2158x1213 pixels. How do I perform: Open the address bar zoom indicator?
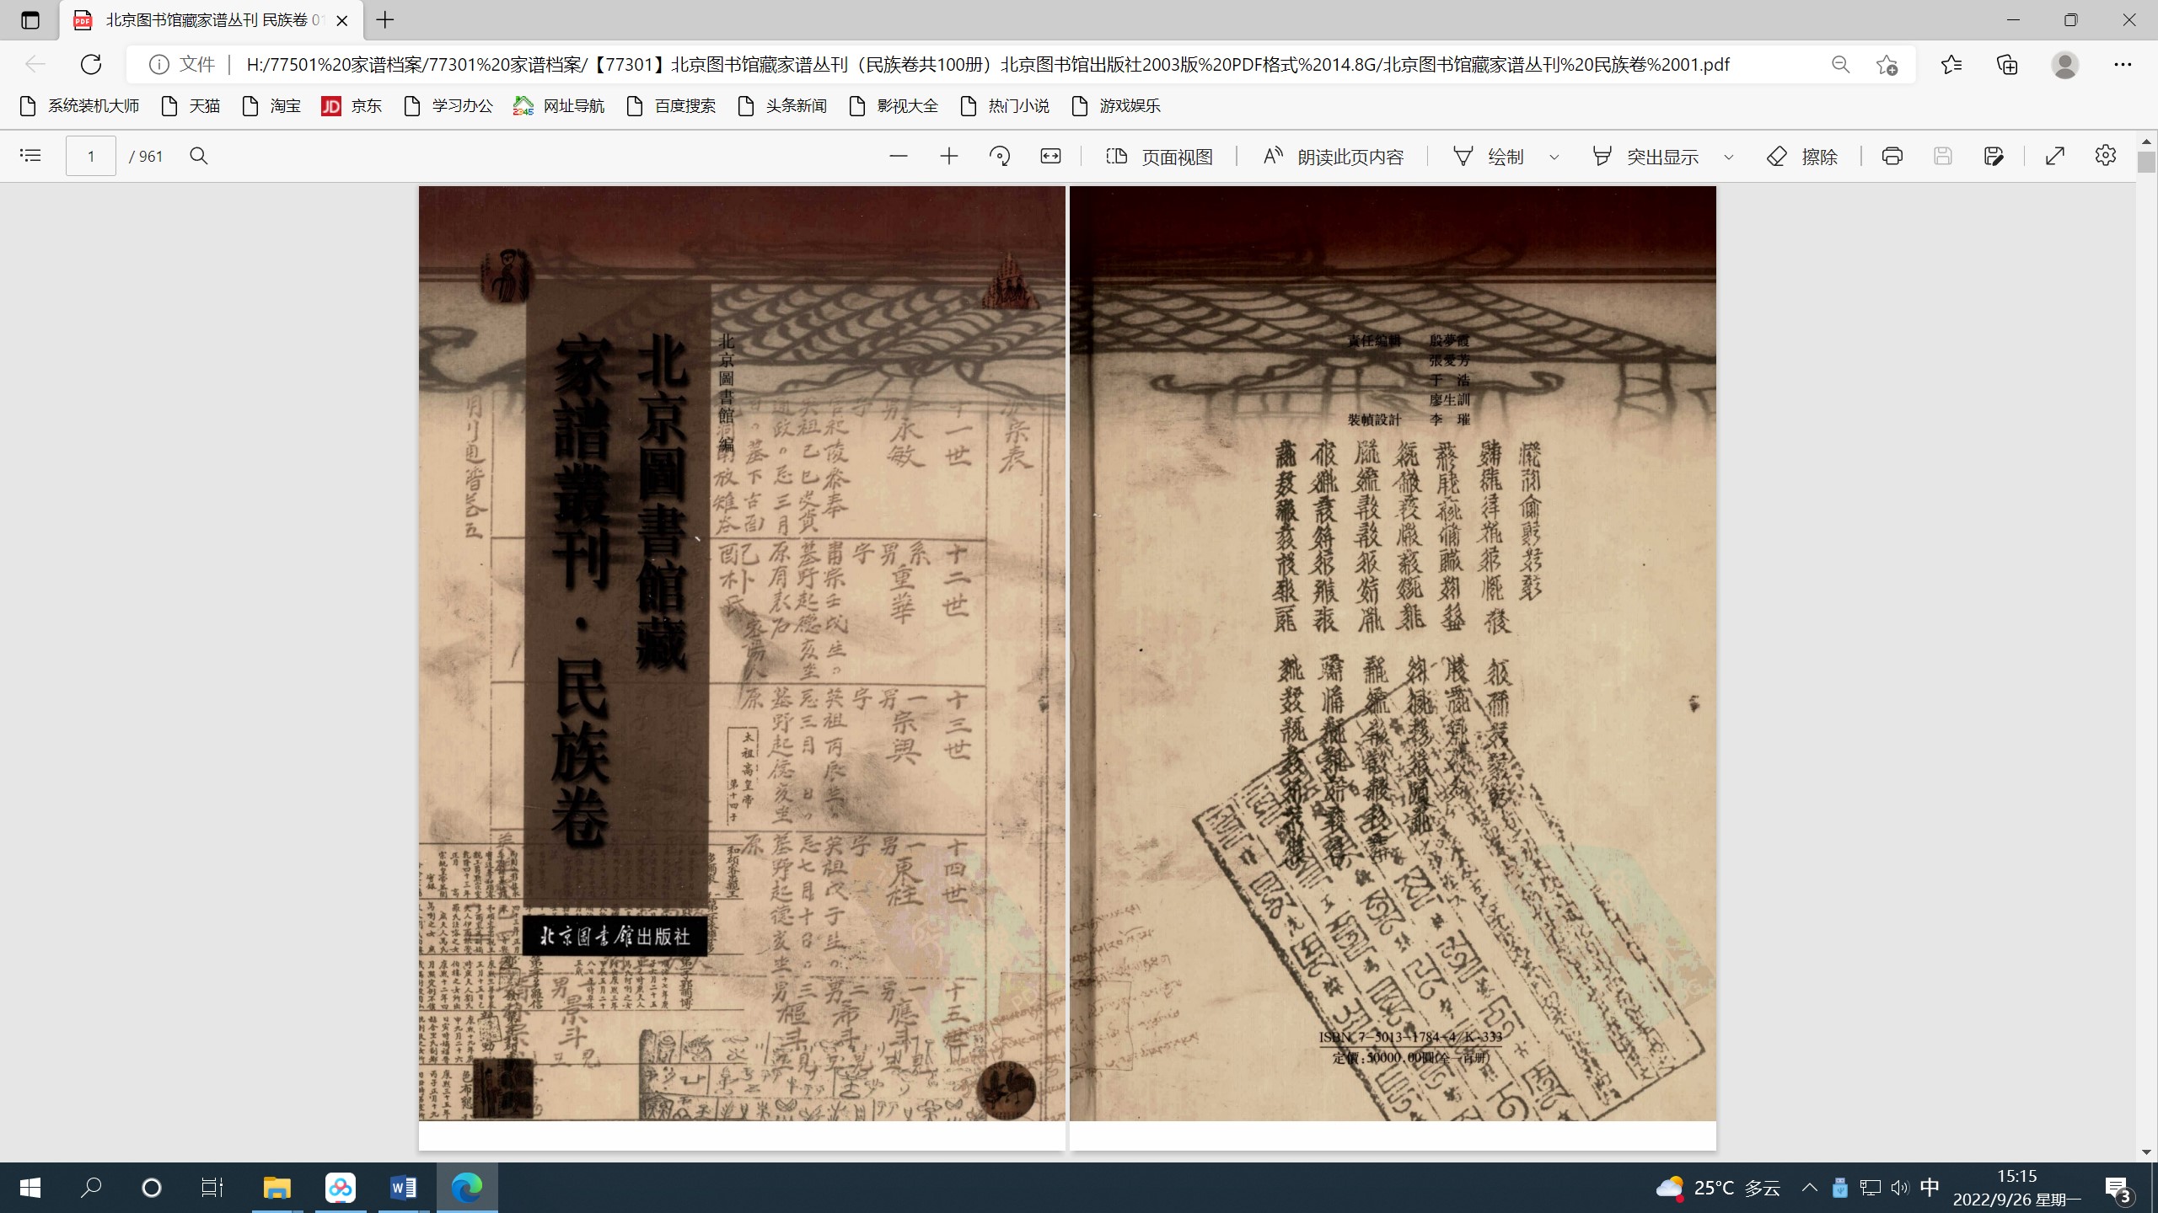click(x=1841, y=65)
